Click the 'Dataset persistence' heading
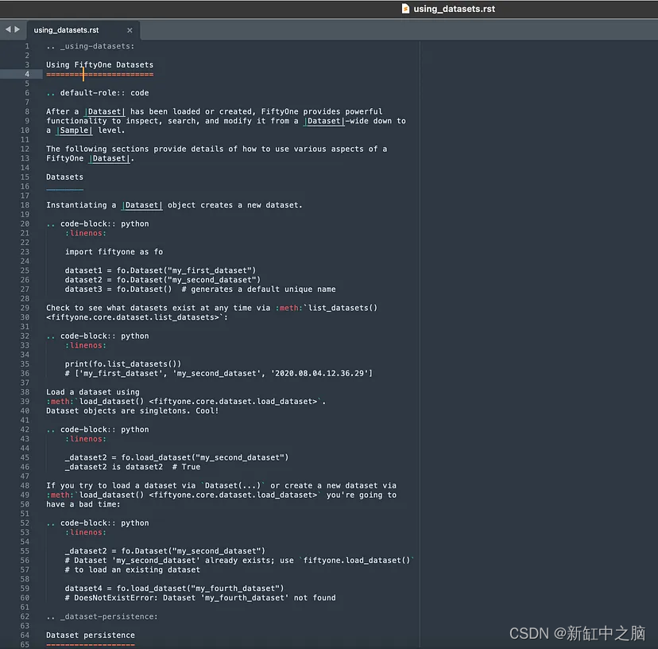Image resolution: width=658 pixels, height=649 pixels. 91,635
